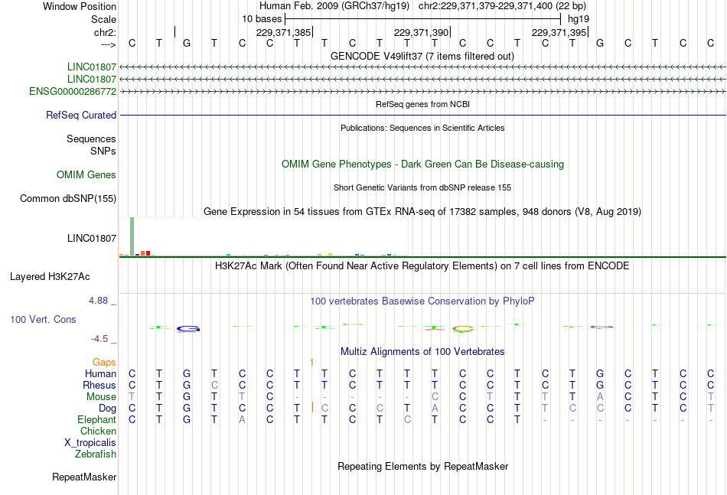
Task: Click the Elephant species label
Action: 97,420
